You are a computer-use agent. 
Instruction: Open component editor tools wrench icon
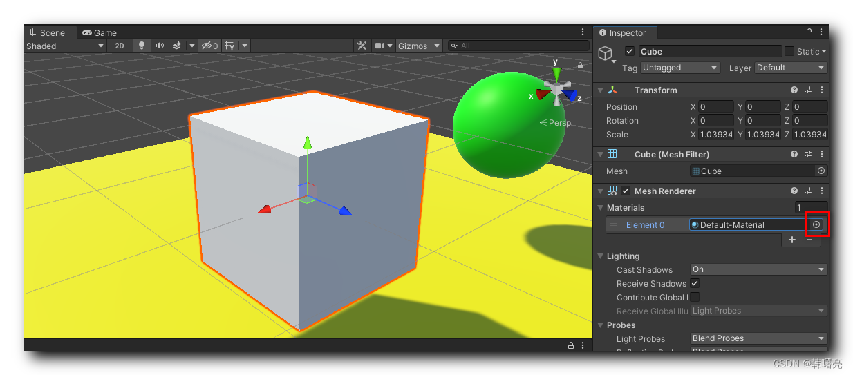tap(362, 46)
